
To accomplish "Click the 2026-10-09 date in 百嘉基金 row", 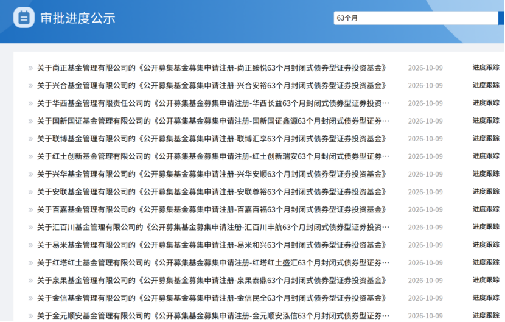I will pyautogui.click(x=425, y=210).
